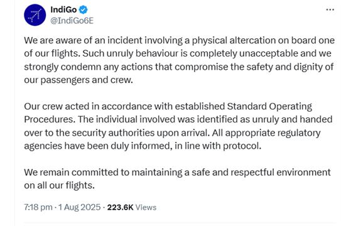This screenshot has width=341, height=226.
Task: Open the IndiGo profile avatar
Action: pos(35,15)
